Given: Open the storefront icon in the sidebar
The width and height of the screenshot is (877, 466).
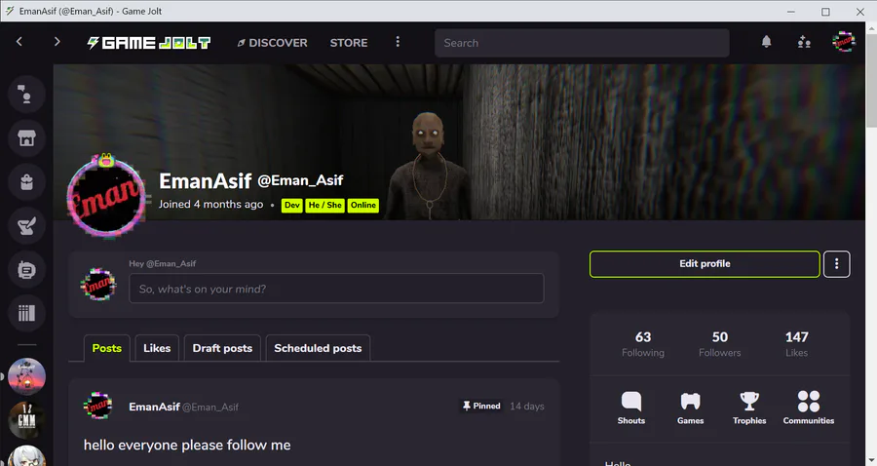Looking at the screenshot, I should 26,138.
